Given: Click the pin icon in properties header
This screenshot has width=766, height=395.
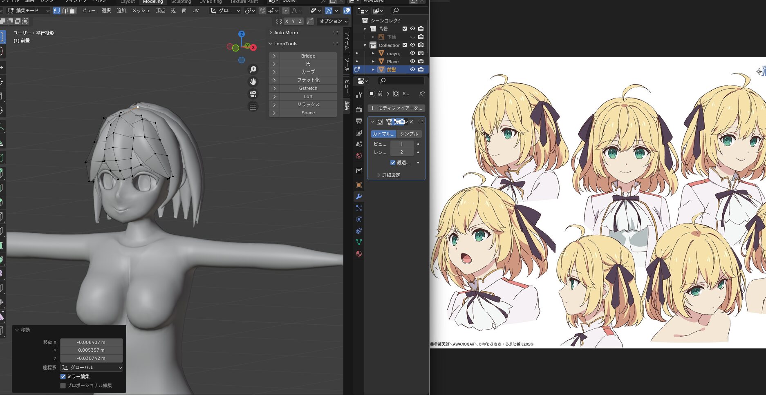Looking at the screenshot, I should pos(421,94).
